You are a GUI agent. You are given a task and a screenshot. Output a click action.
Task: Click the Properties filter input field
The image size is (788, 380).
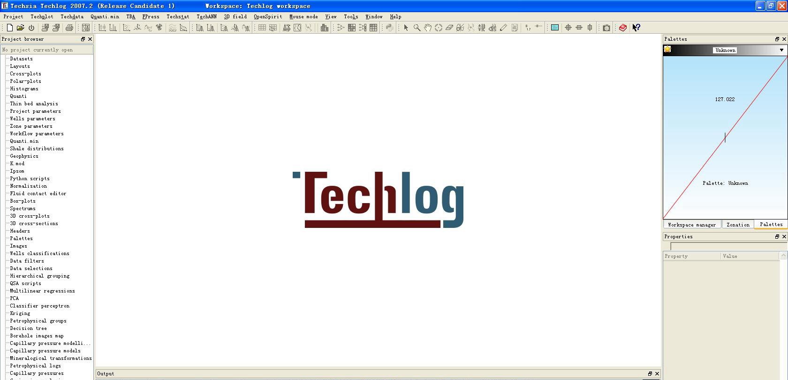[729, 246]
